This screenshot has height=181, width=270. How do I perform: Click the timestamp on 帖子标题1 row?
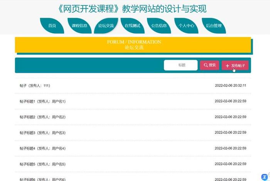pos(230,101)
